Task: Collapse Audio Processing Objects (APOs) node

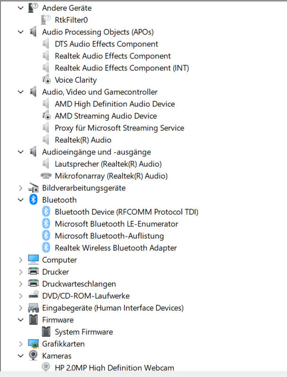Action: [21, 32]
